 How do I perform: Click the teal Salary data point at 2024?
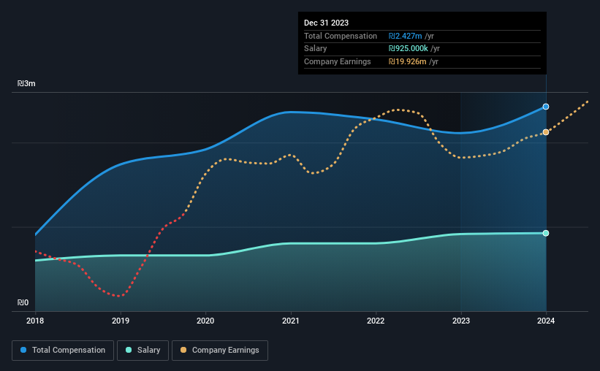[x=546, y=233]
